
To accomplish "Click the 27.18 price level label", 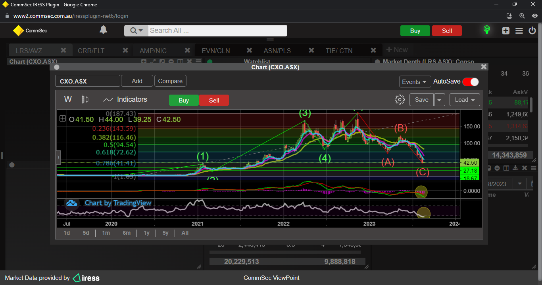I will point(471,171).
